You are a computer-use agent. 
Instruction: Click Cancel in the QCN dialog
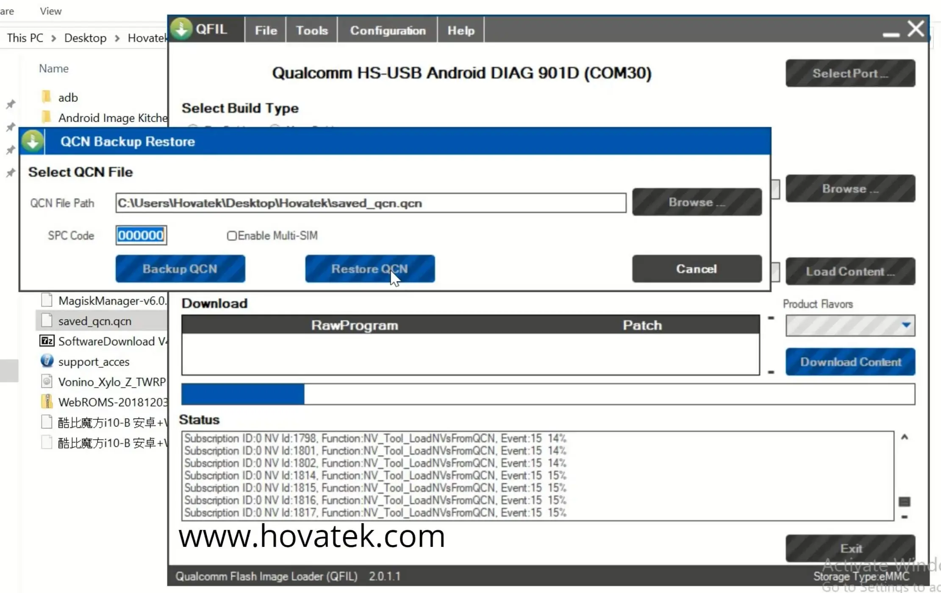pyautogui.click(x=696, y=269)
